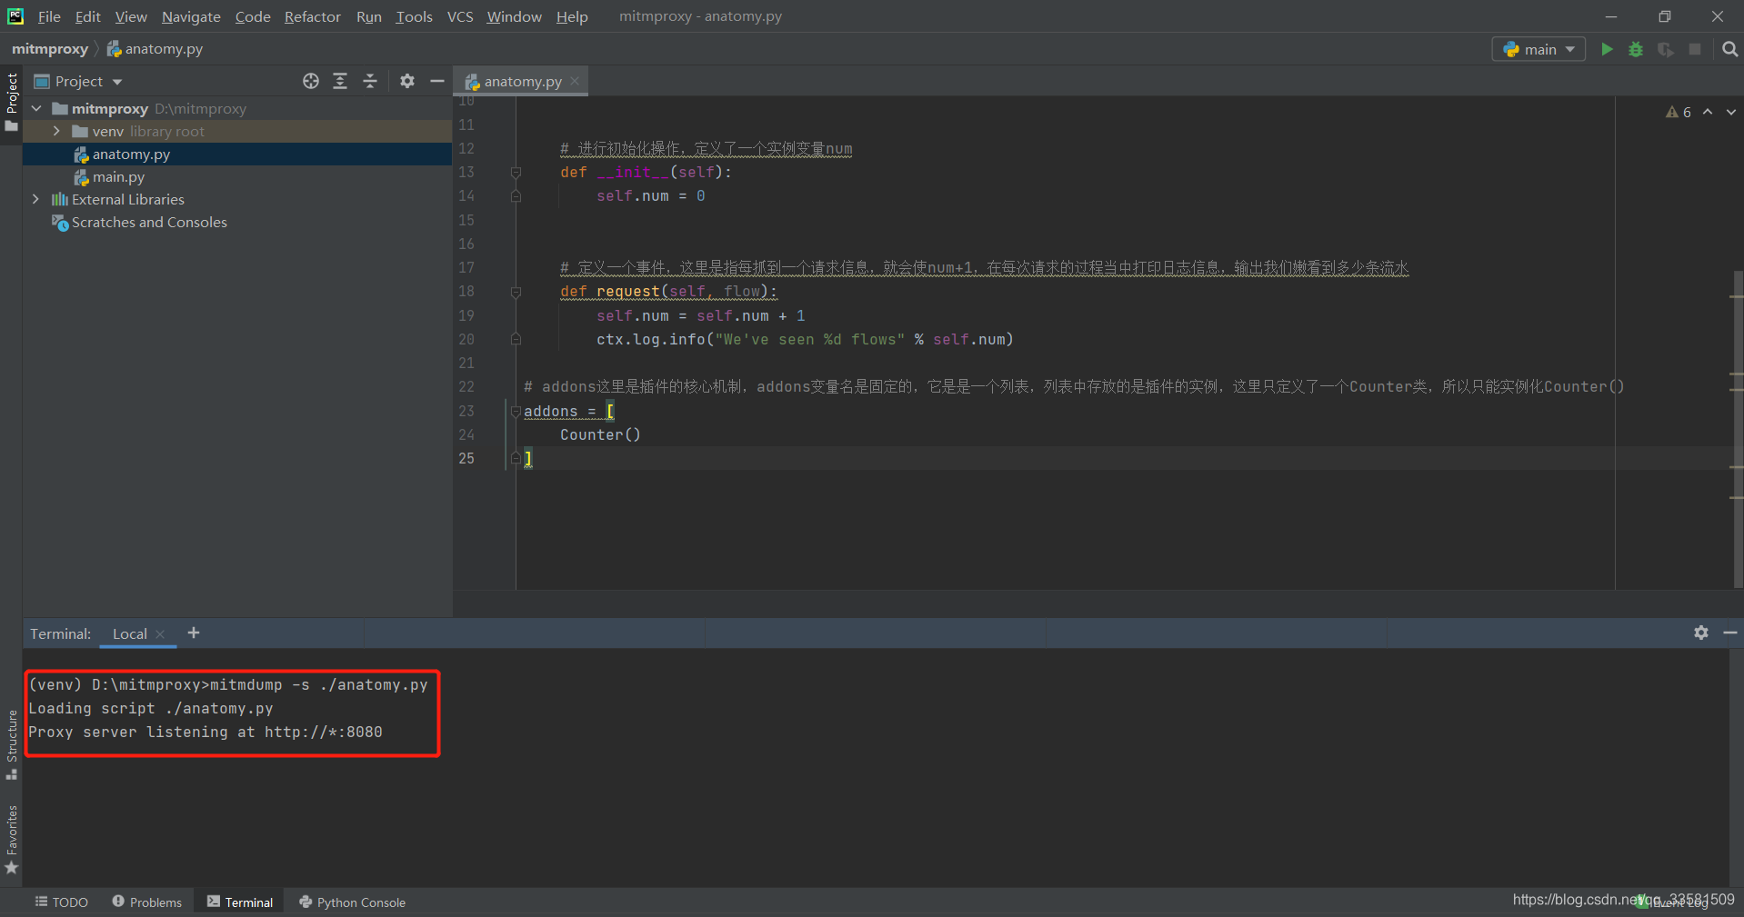Expand the venv library root folder
The height and width of the screenshot is (917, 1744).
click(56, 131)
